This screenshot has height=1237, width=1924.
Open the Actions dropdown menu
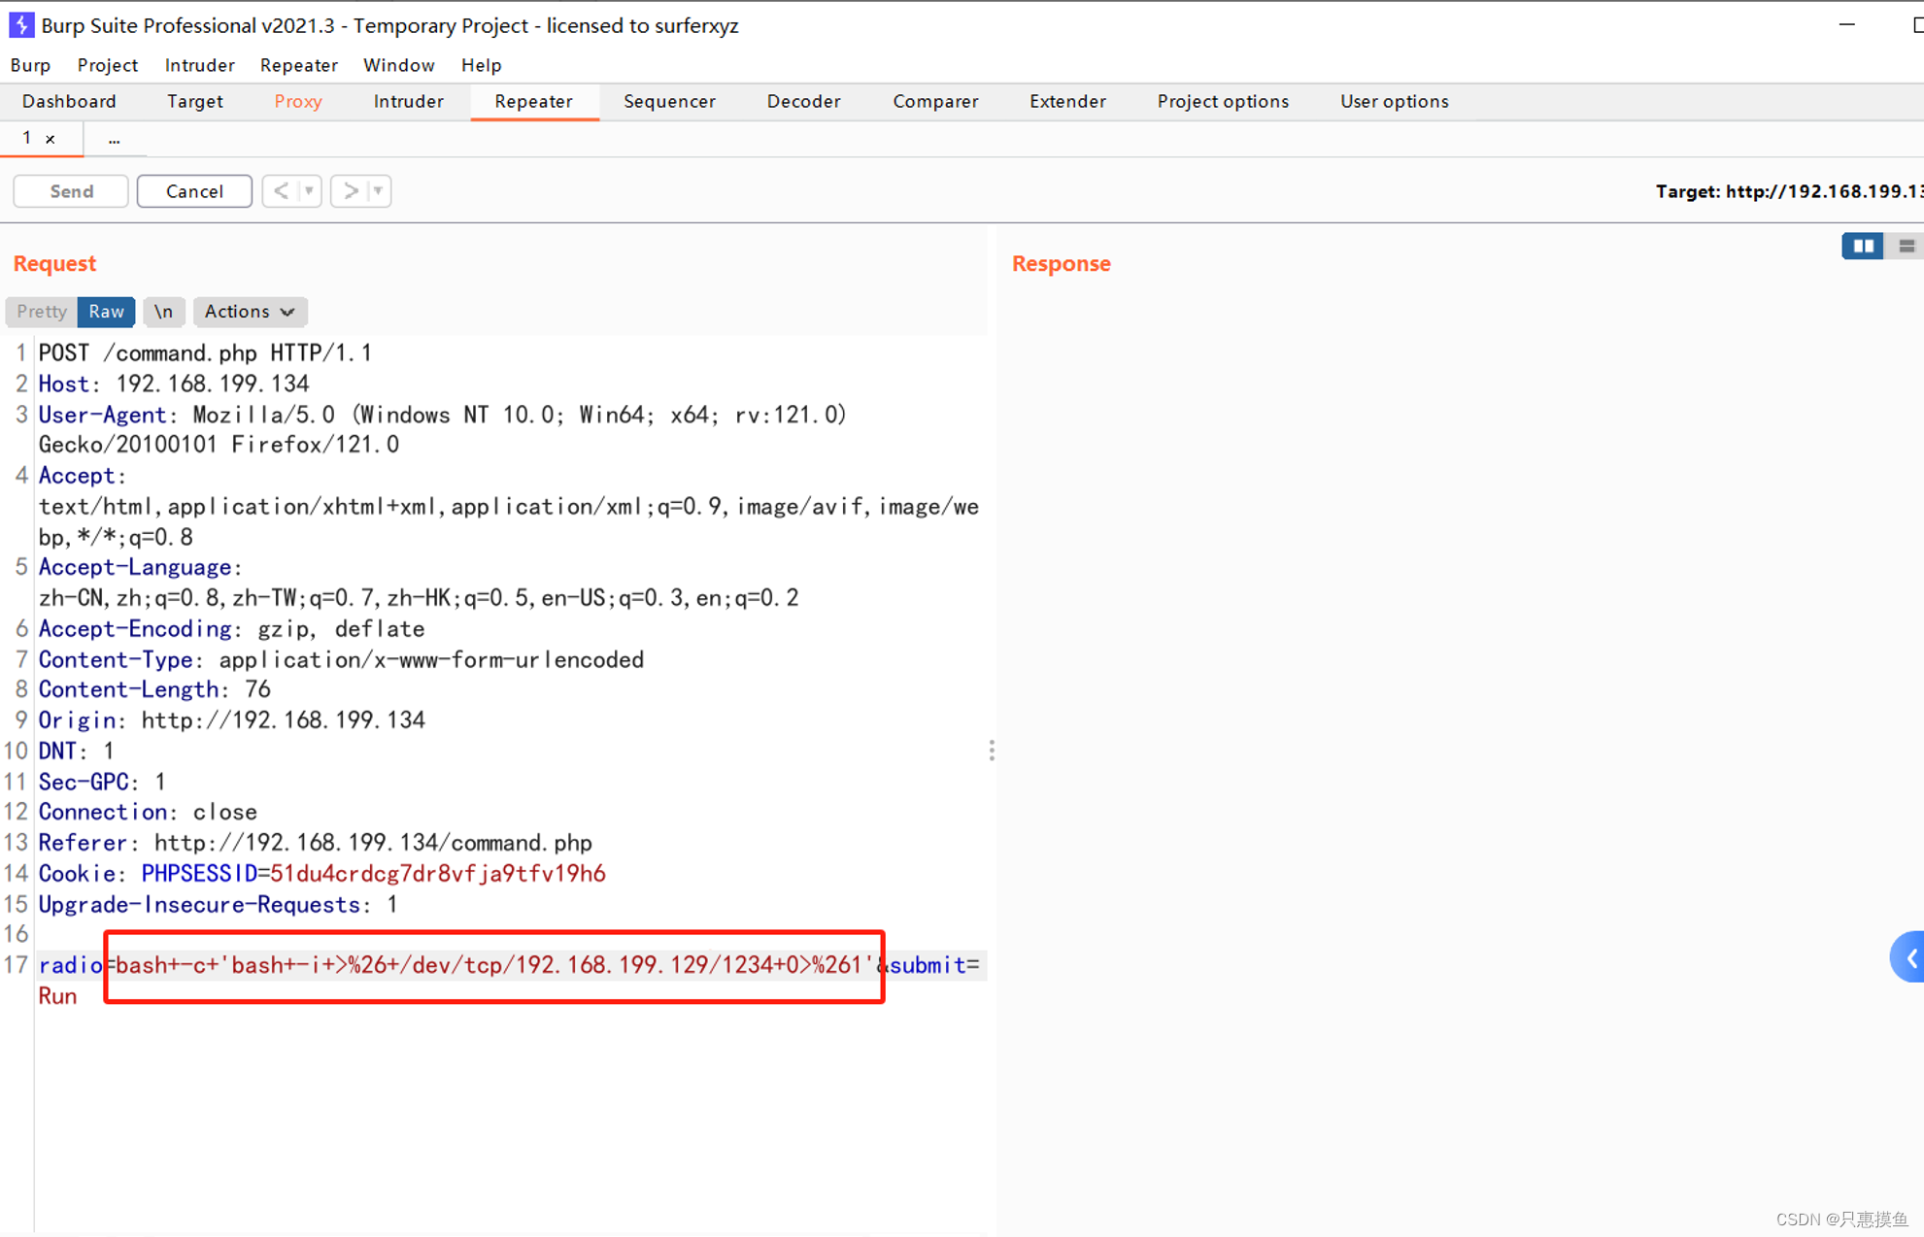(x=250, y=312)
